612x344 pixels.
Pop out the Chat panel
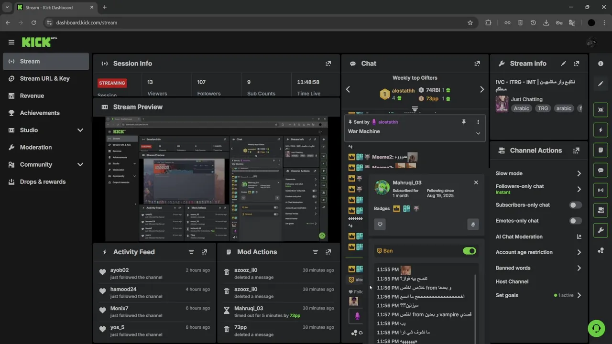coord(477,64)
